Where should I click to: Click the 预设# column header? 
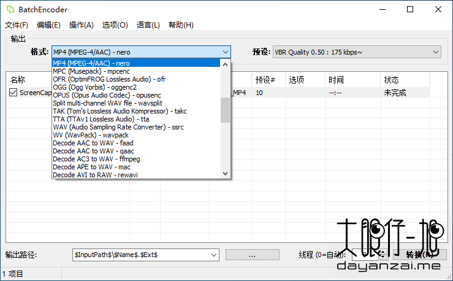268,80
